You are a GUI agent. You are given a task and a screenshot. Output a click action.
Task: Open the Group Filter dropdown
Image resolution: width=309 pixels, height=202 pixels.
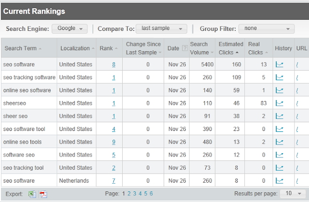[x=266, y=29]
